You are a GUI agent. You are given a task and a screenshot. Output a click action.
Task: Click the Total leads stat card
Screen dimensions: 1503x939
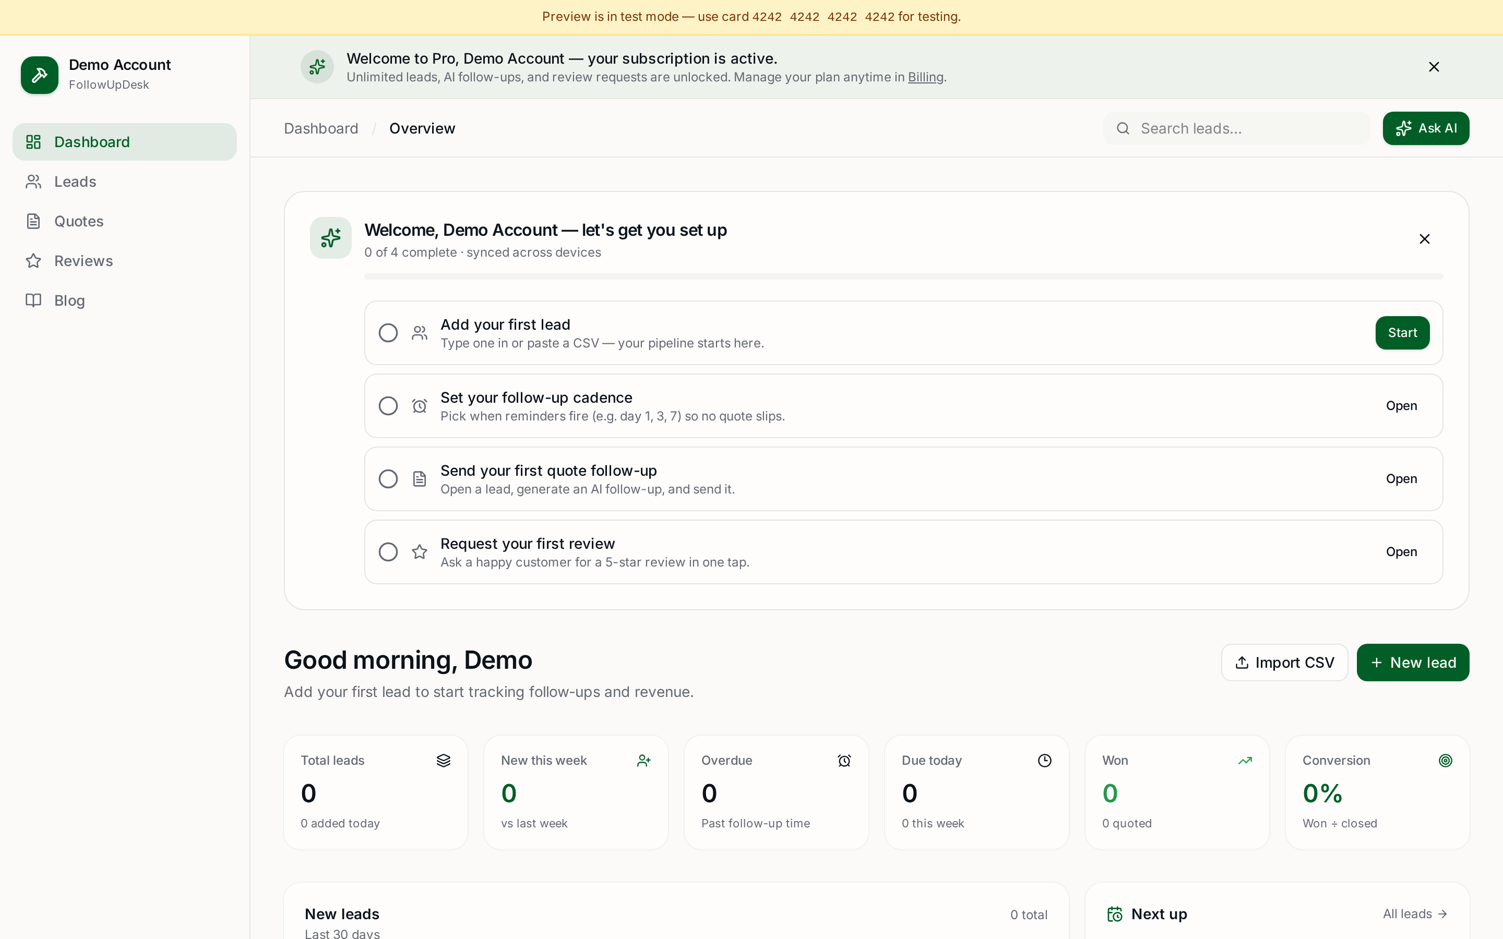tap(376, 792)
